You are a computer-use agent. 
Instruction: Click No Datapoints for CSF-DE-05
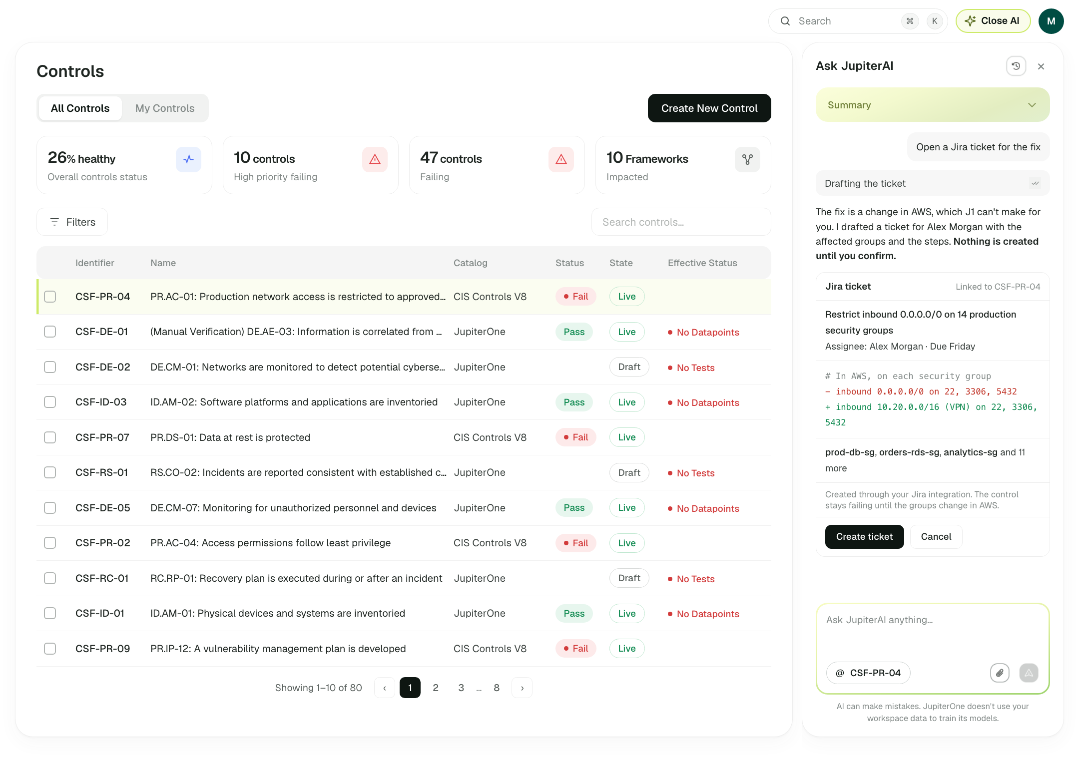click(x=703, y=508)
